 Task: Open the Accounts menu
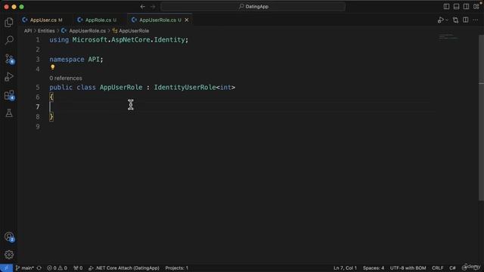click(9, 236)
